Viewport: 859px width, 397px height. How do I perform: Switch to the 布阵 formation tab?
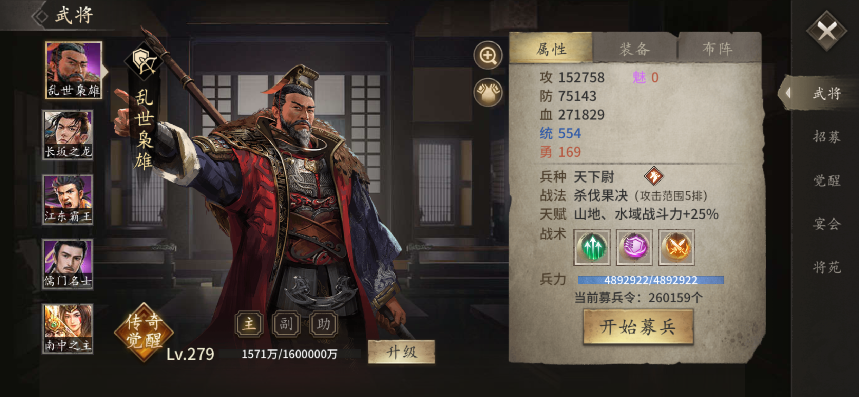718,49
